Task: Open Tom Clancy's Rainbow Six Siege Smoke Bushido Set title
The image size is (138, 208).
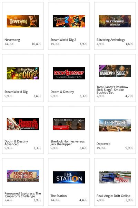Action: [112, 90]
